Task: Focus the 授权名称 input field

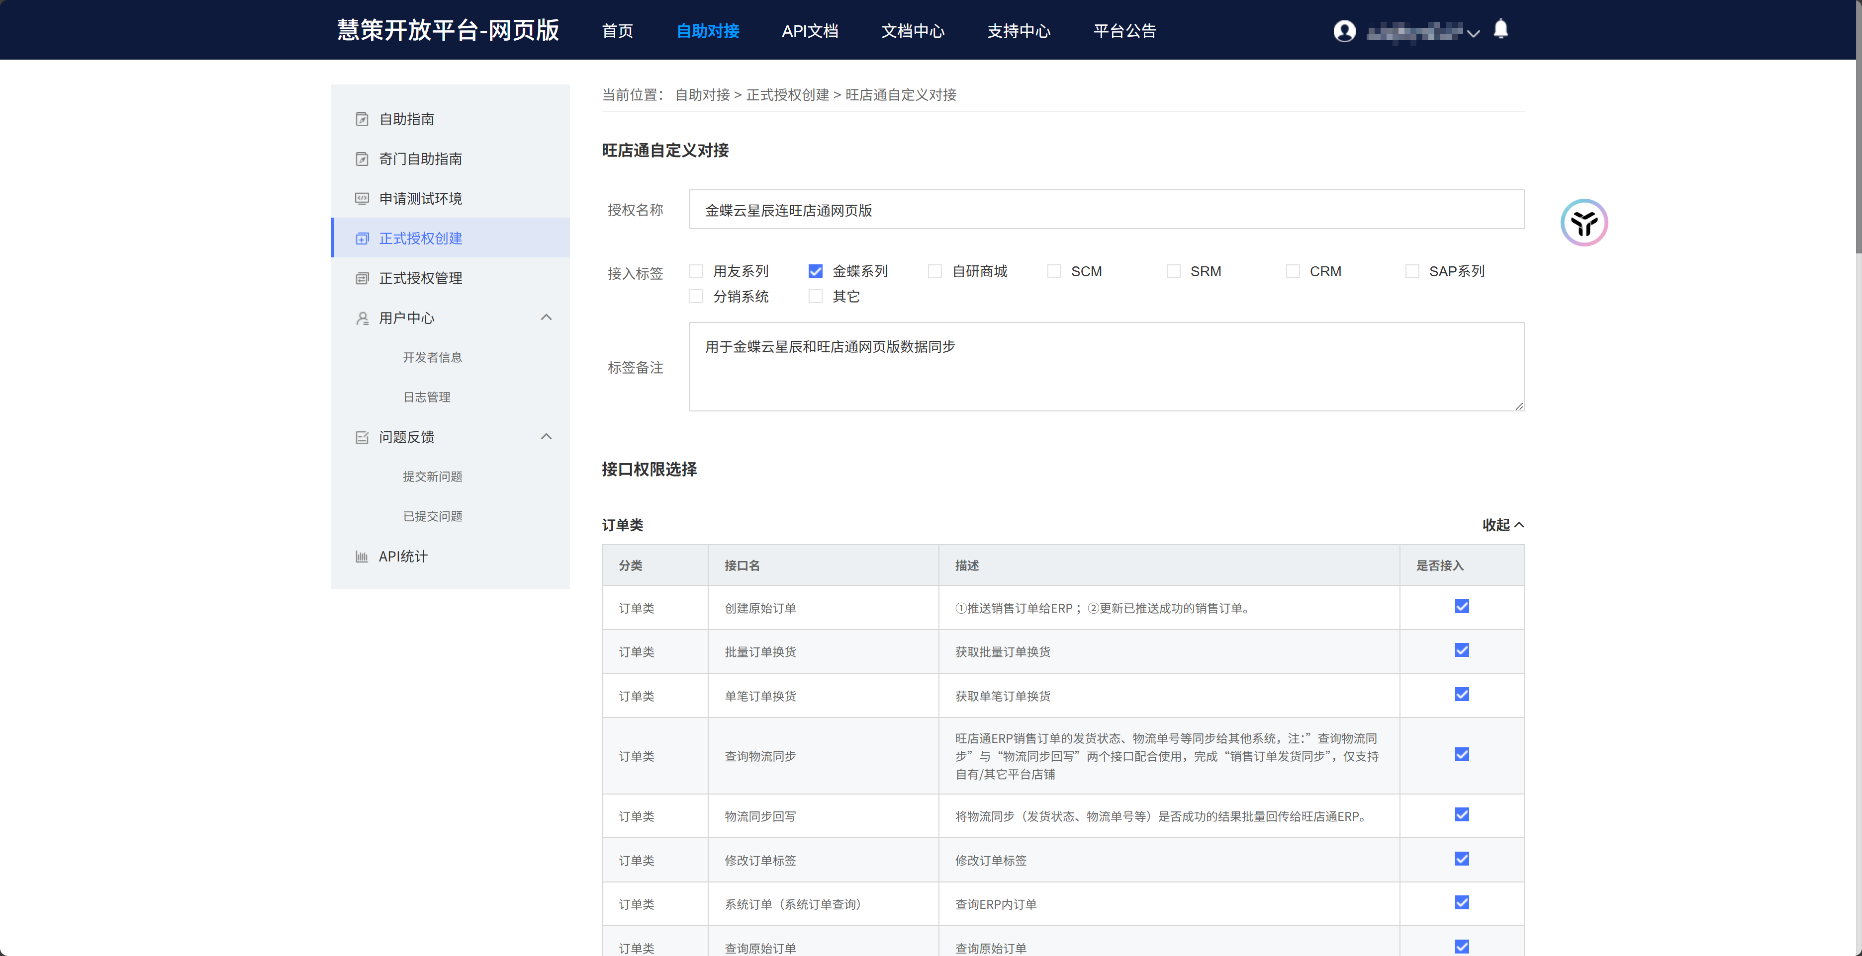Action: click(x=1107, y=209)
